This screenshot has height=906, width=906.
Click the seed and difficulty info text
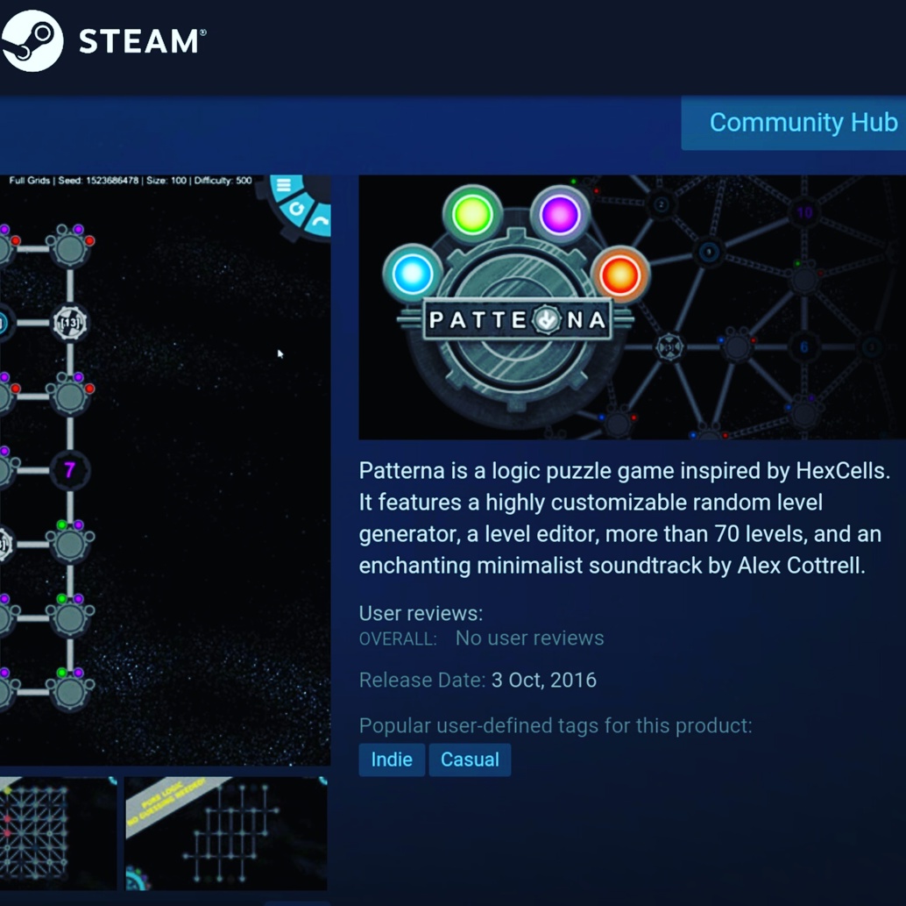131,181
